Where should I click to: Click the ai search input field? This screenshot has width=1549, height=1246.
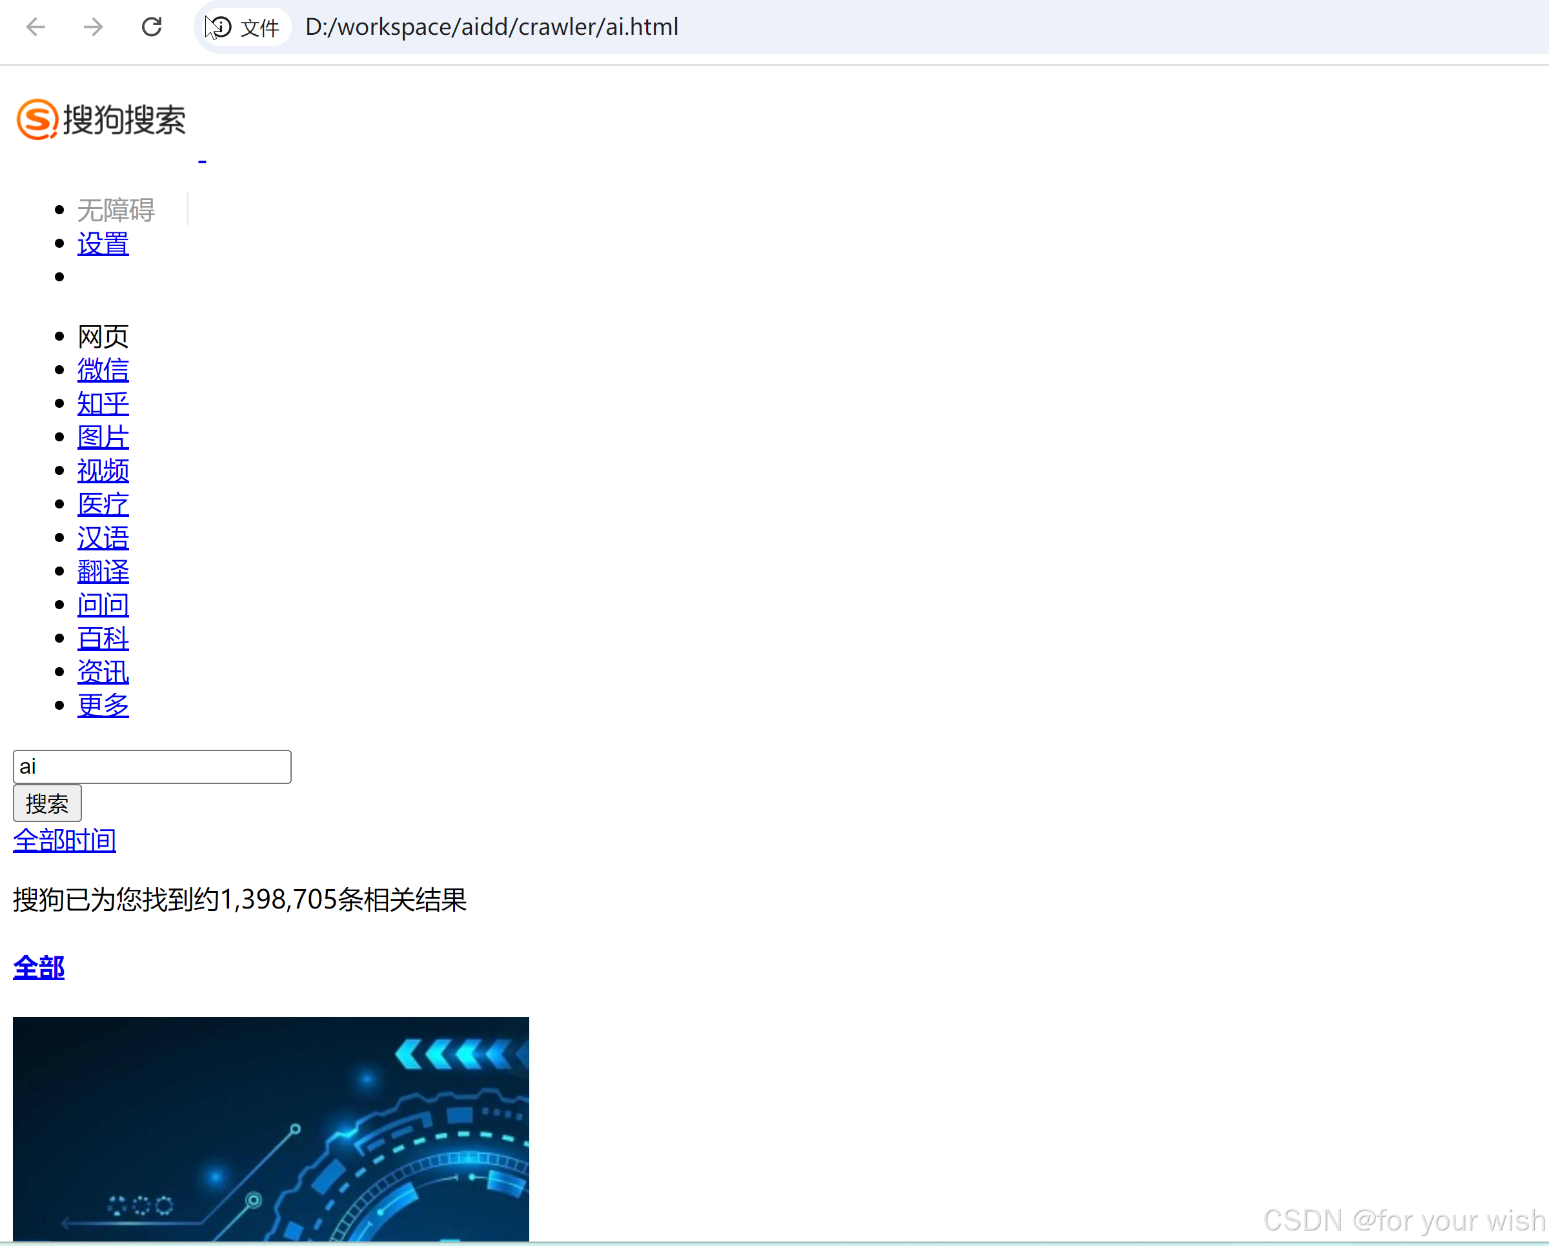click(x=152, y=767)
